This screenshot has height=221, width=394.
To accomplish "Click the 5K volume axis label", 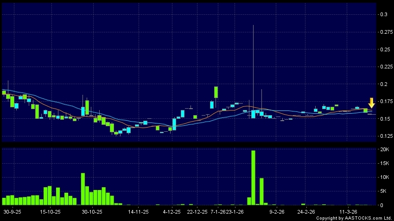I will (x=383, y=191).
